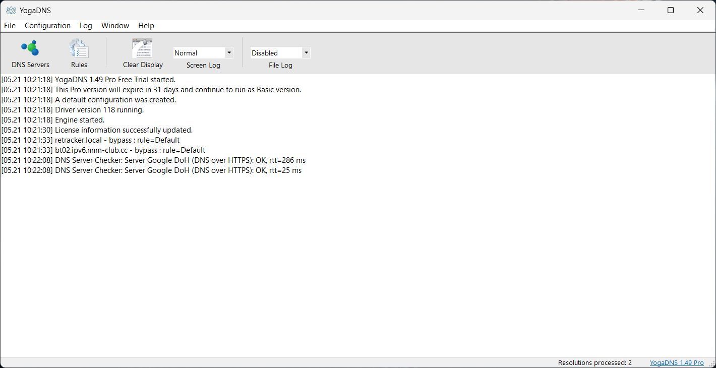Image resolution: width=716 pixels, height=368 pixels.
Task: Click the YogaDNS lotus title bar icon
Action: [x=11, y=10]
